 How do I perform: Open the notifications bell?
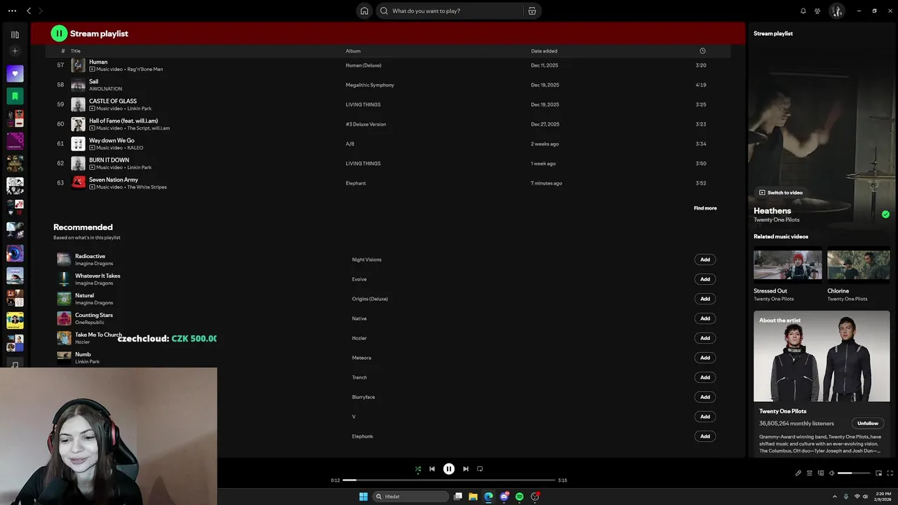[x=803, y=11]
